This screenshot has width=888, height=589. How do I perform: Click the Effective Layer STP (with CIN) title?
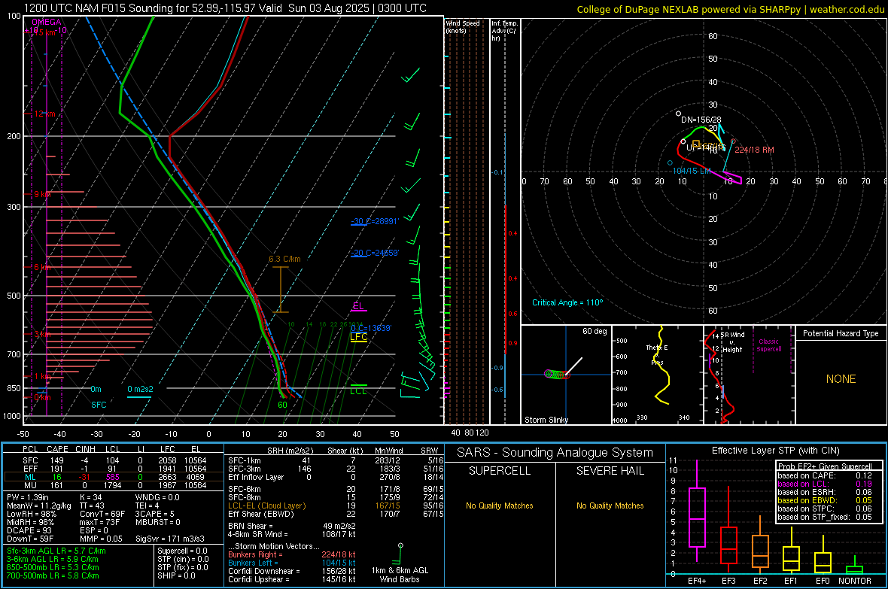pos(775,451)
